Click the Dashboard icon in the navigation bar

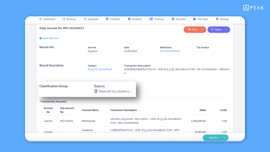coord(41,19)
